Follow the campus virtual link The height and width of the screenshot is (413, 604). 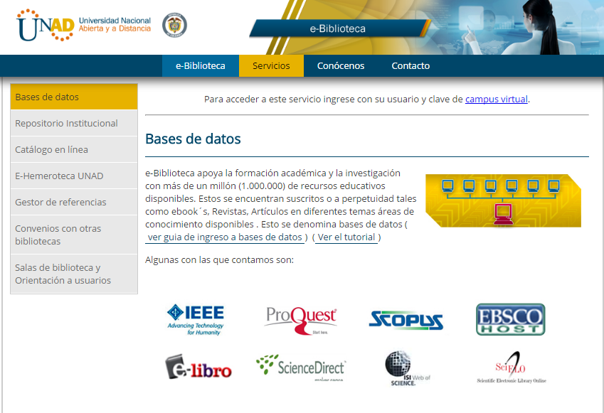point(496,100)
